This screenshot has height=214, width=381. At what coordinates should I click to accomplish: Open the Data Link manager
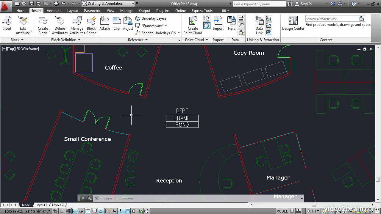click(259, 25)
